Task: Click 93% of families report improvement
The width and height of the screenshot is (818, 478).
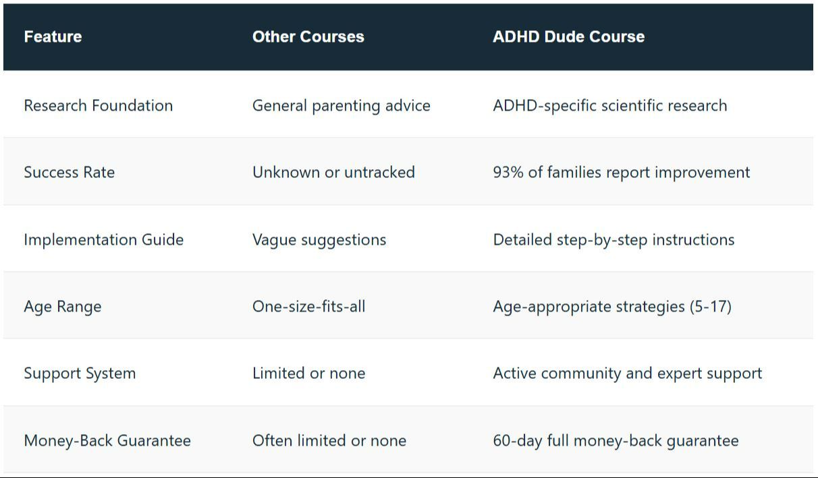Action: pyautogui.click(x=621, y=172)
